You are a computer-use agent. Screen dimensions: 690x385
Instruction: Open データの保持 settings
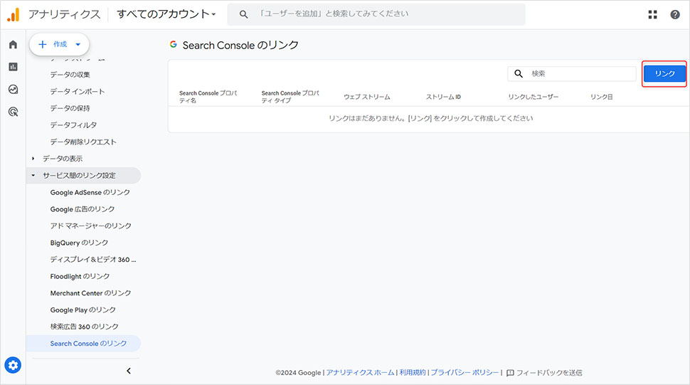pyautogui.click(x=70, y=107)
